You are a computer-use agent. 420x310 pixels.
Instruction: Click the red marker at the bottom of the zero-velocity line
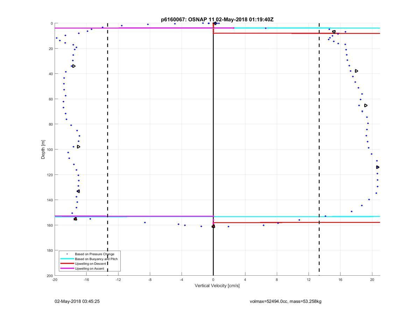pyautogui.click(x=213, y=226)
